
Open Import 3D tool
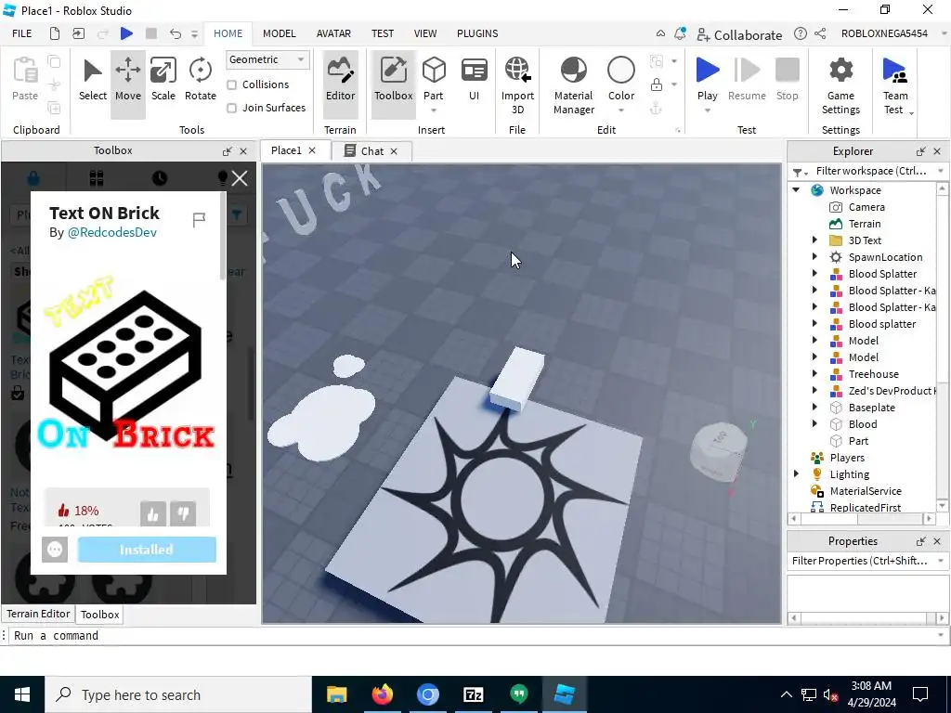(517, 84)
